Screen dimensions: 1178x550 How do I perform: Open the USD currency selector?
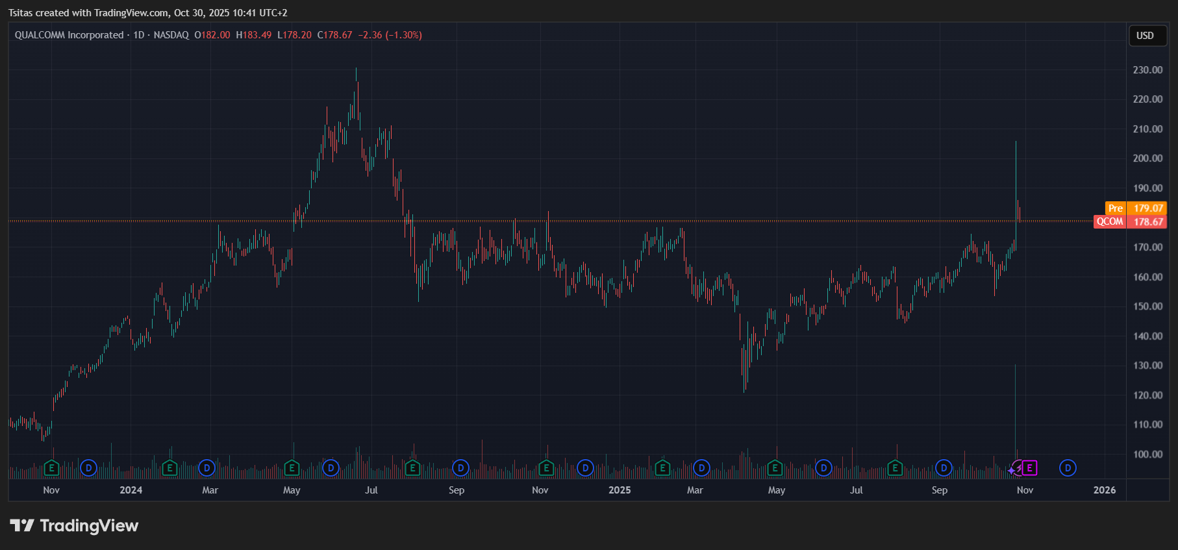(1145, 36)
